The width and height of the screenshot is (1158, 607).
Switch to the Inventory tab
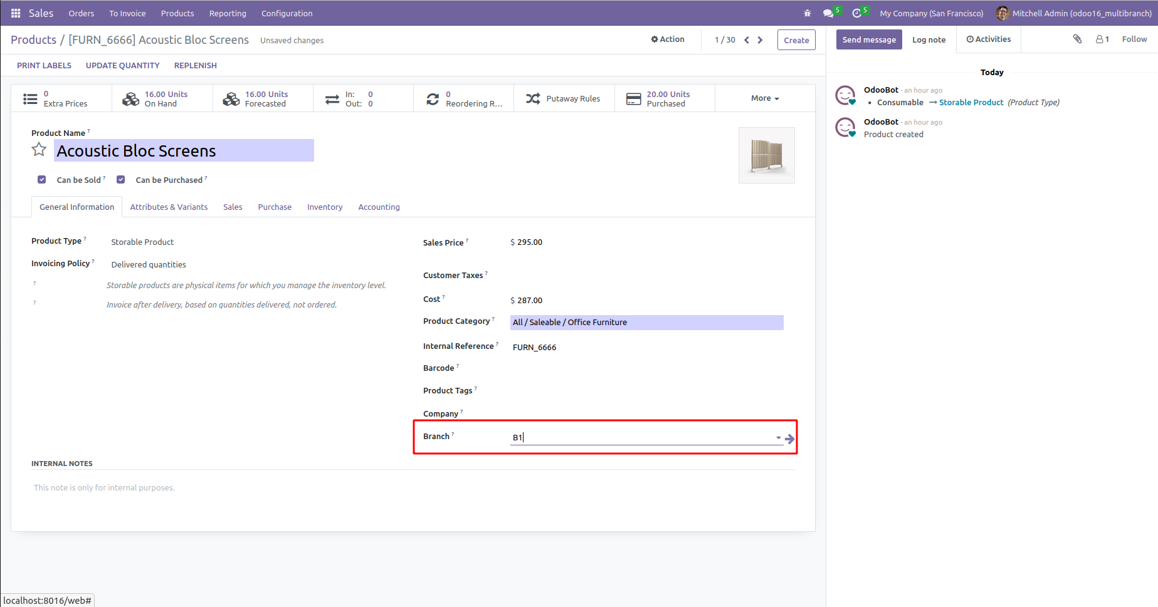coord(325,207)
